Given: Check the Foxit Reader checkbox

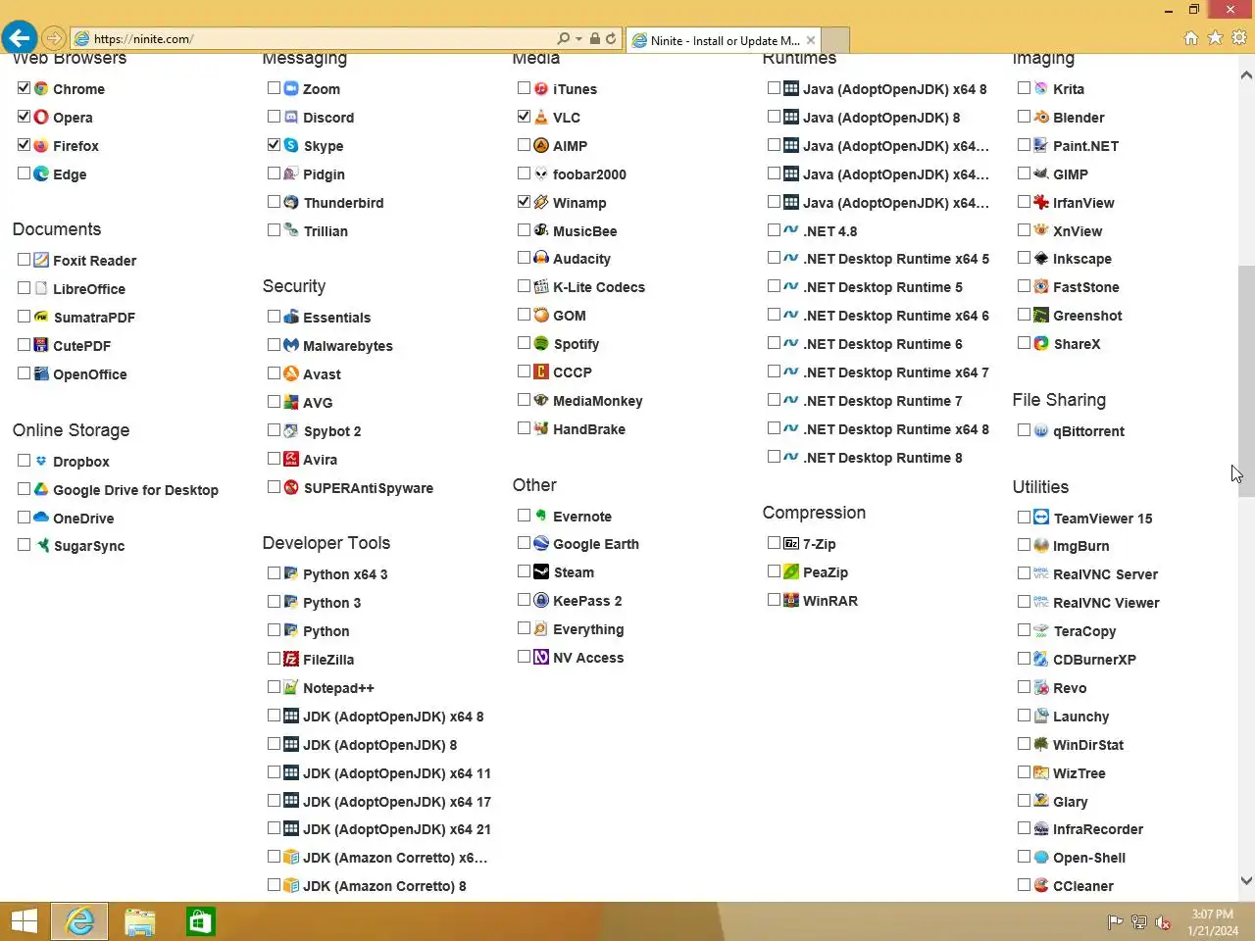Looking at the screenshot, I should [24, 260].
